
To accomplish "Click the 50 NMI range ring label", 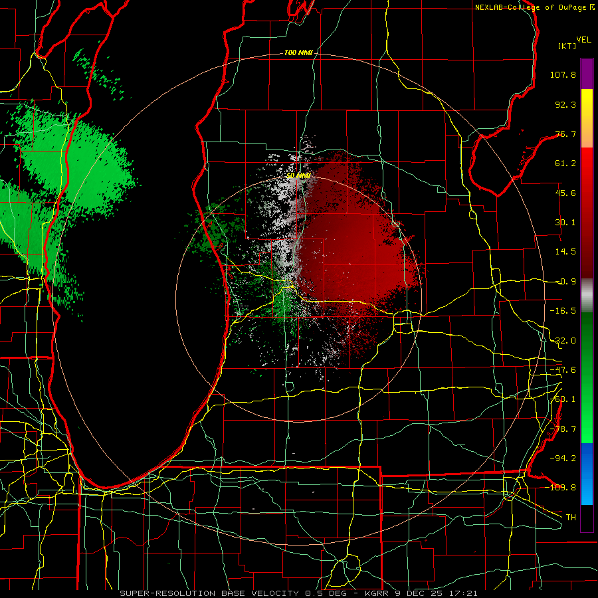I will [298, 176].
